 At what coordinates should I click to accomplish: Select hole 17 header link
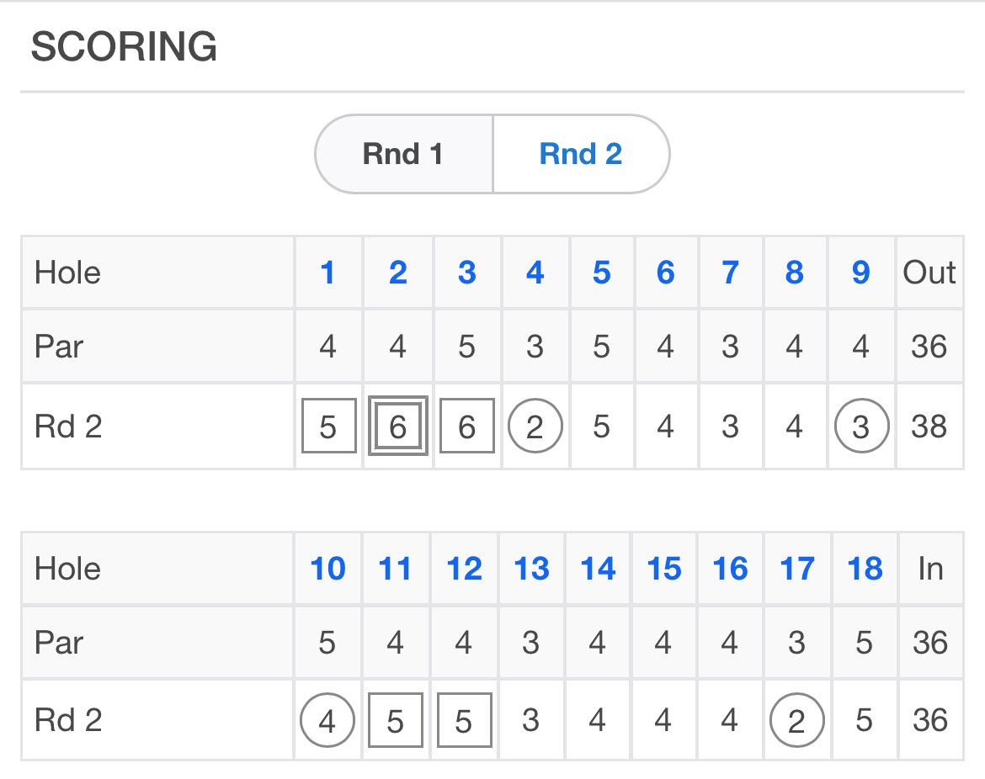[796, 569]
